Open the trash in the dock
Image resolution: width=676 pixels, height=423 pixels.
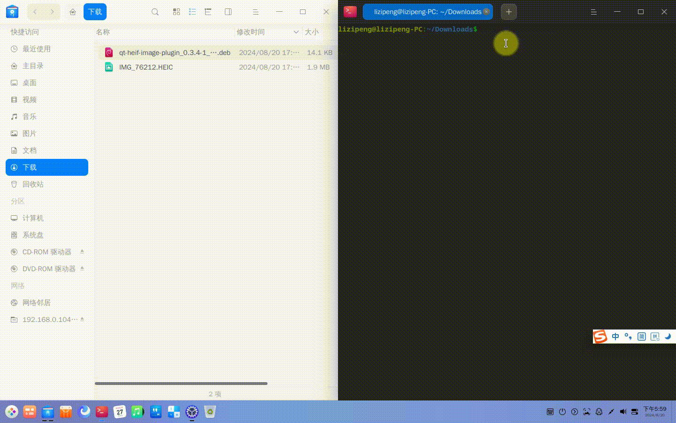click(210, 412)
